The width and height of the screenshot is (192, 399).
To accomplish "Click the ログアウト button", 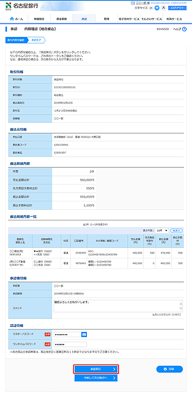I will tap(178, 8).
